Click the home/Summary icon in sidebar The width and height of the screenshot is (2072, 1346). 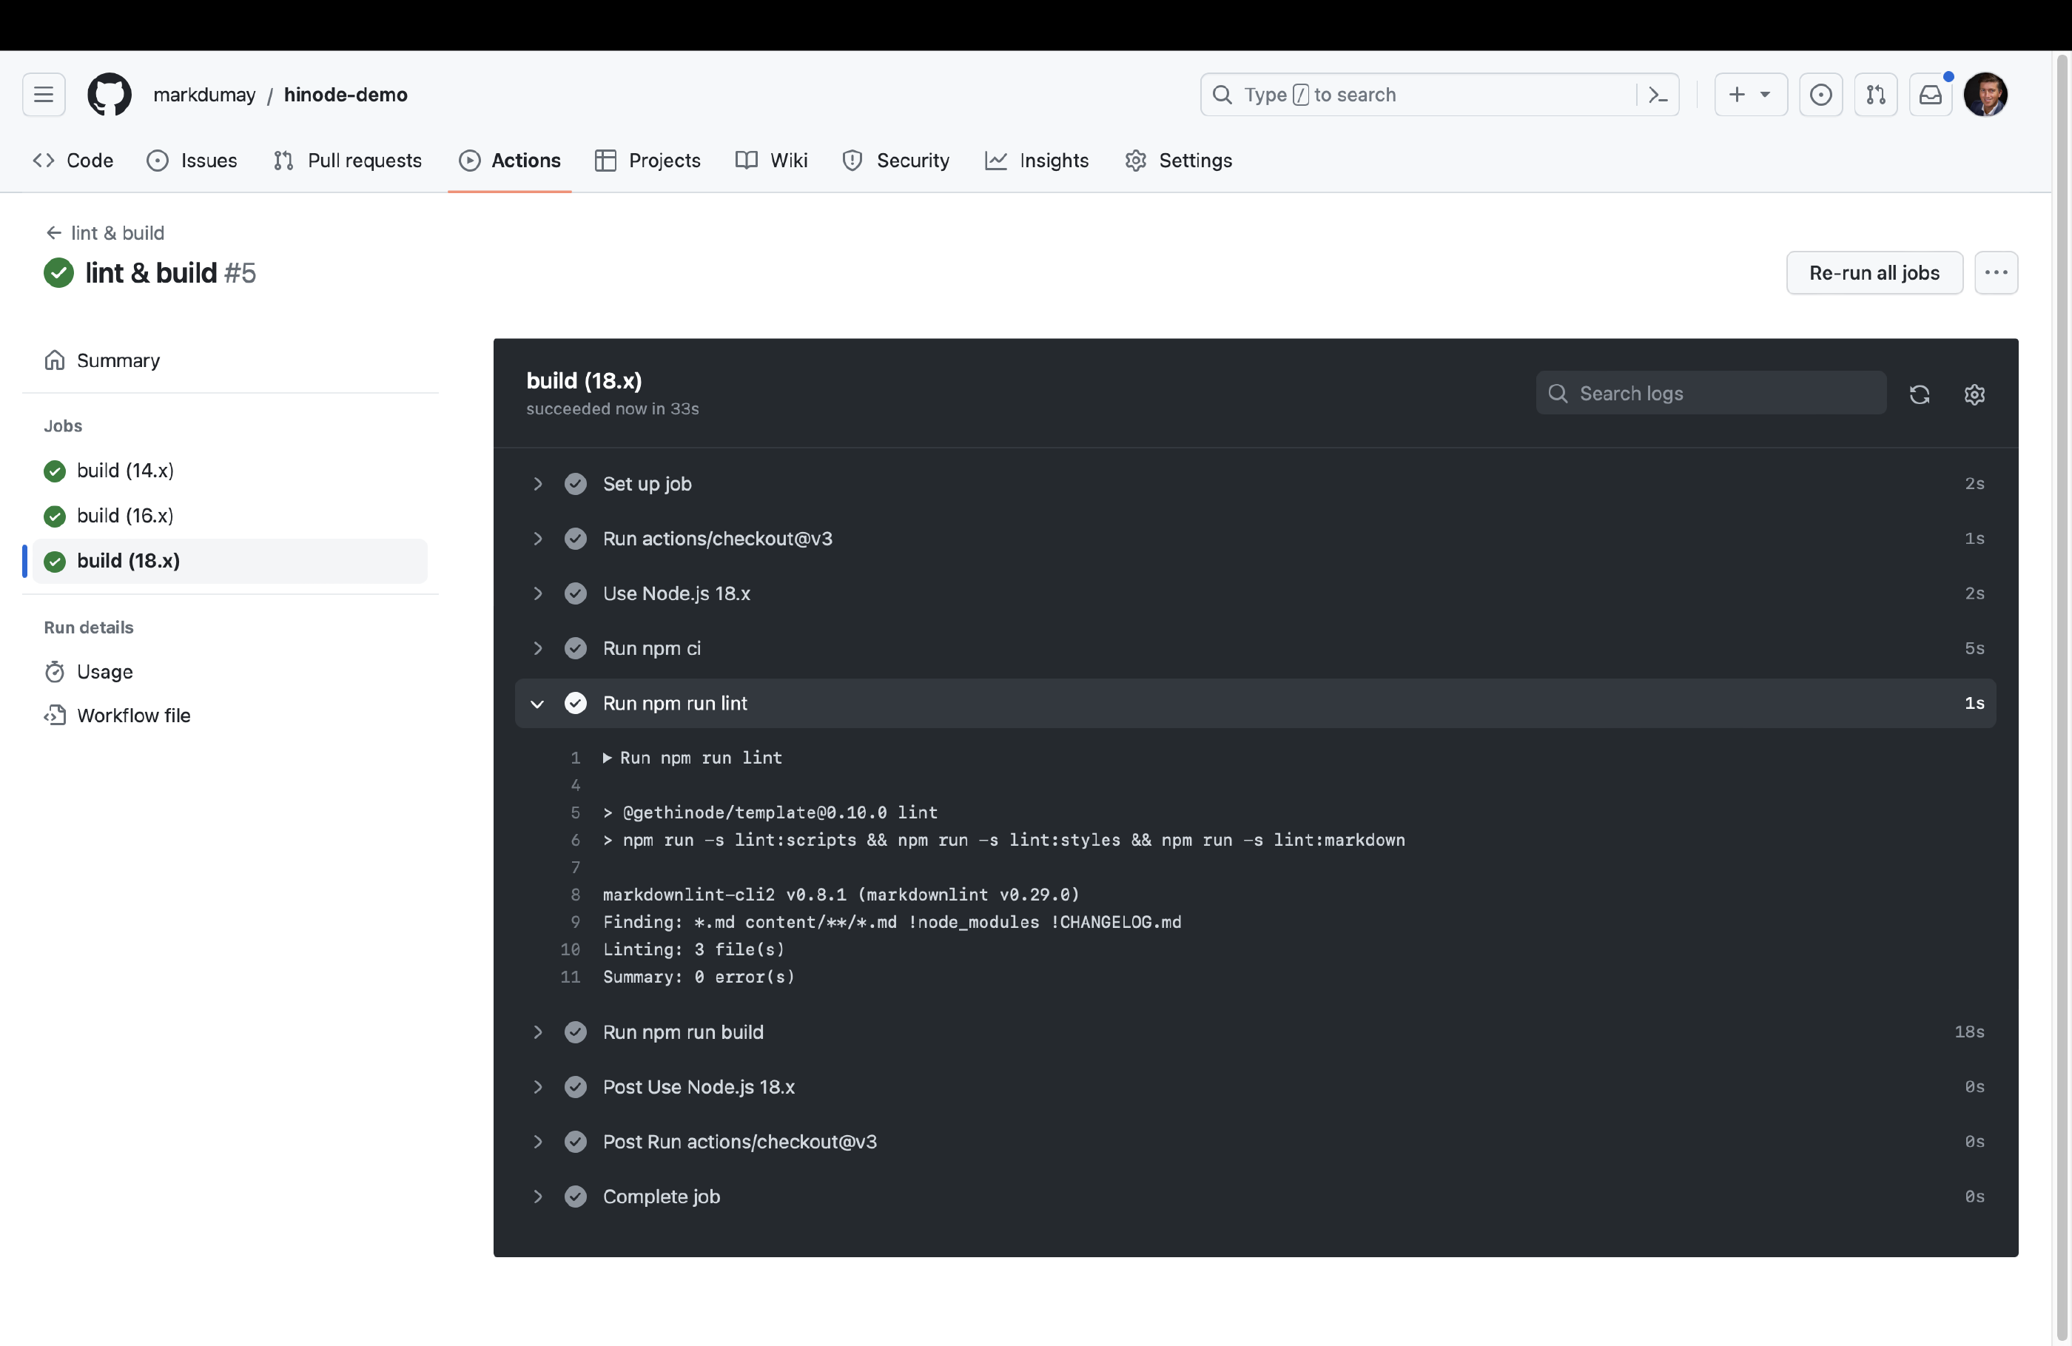coord(54,360)
